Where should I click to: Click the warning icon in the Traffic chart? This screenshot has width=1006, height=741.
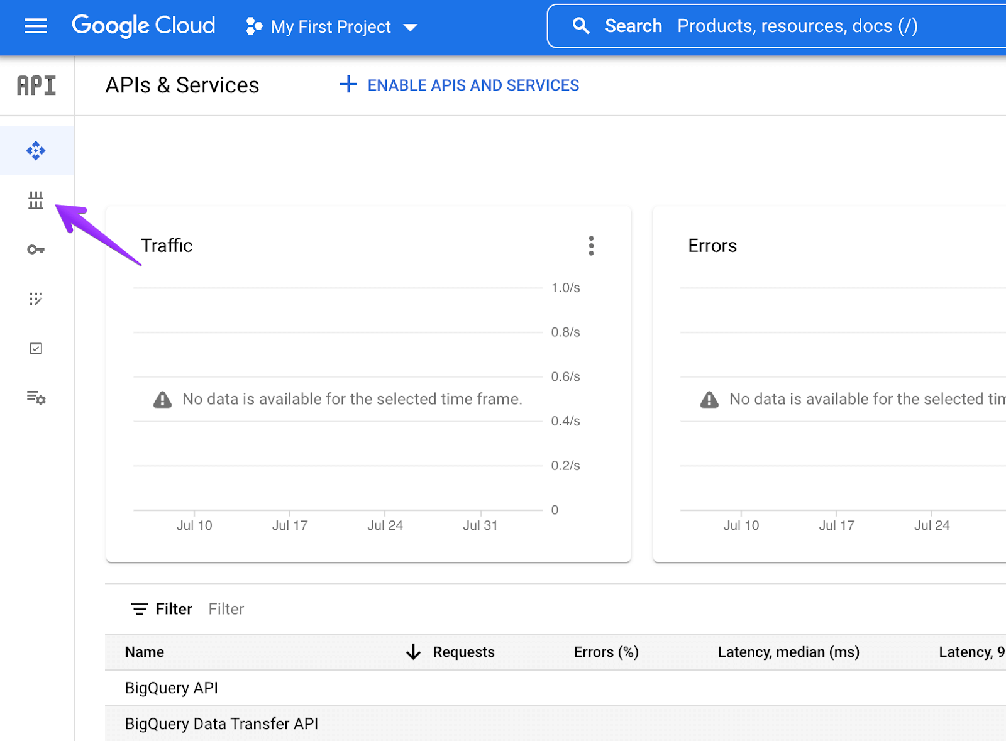[162, 399]
